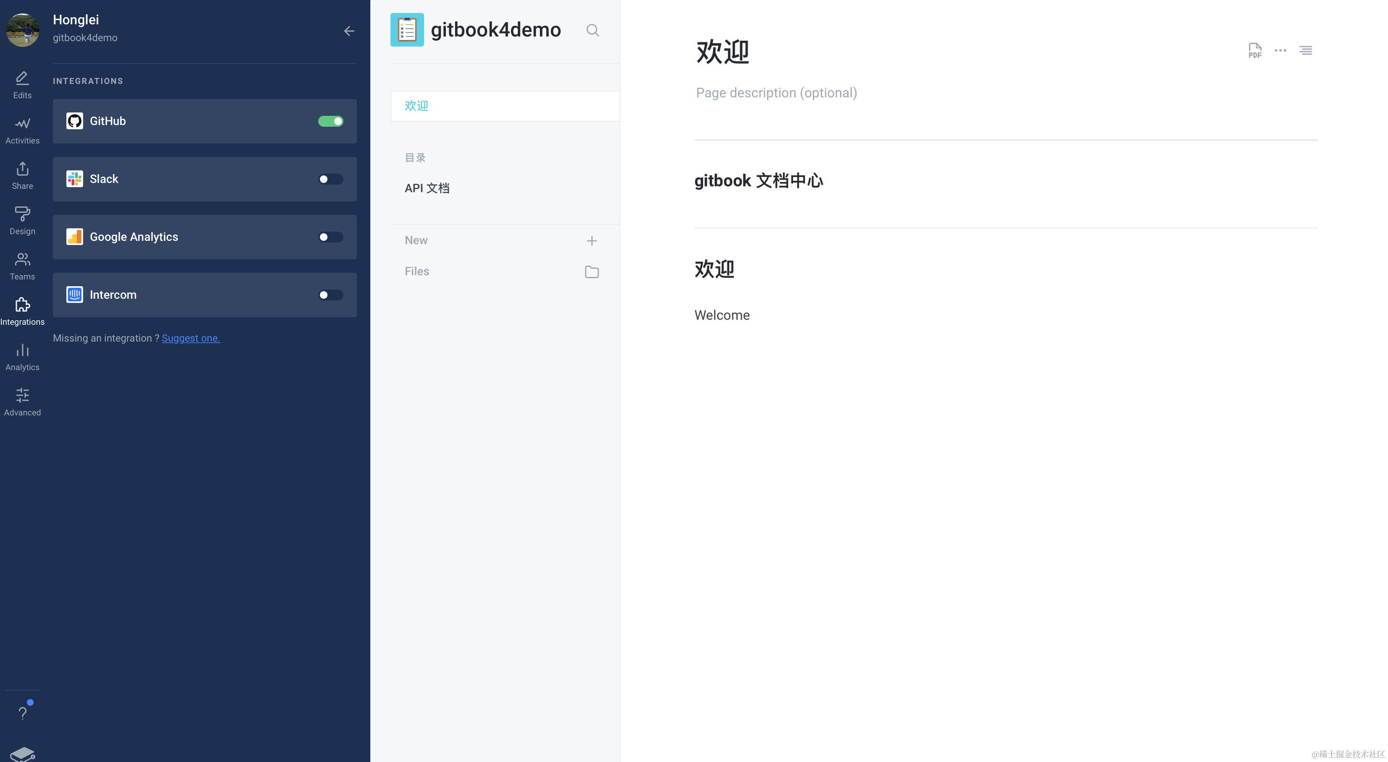Open the Teams panel

[22, 265]
